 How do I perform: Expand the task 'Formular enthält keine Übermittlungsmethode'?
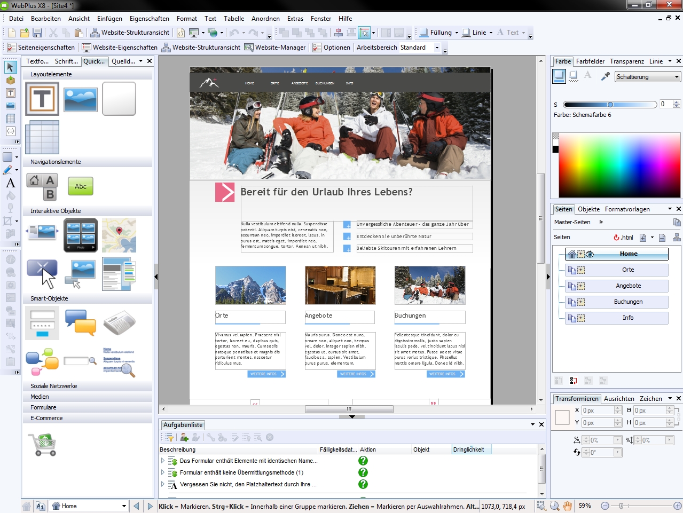[x=163, y=472]
